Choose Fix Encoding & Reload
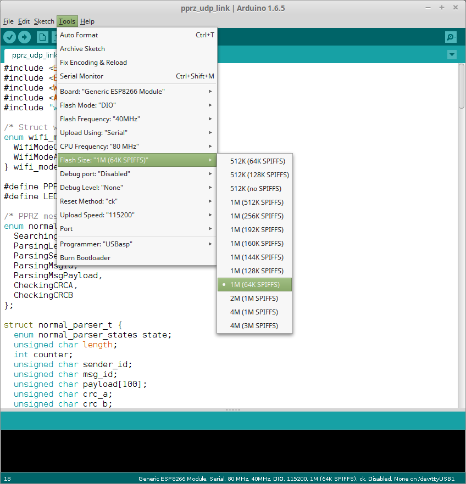Screen dimensions: 466x484 [x=137, y=63]
